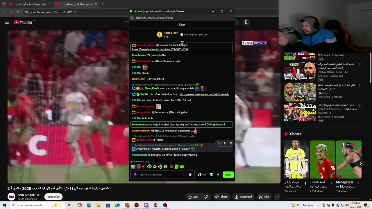Click username enKrypted1
Viewport: 372px width, 209px height.
coord(143,149)
